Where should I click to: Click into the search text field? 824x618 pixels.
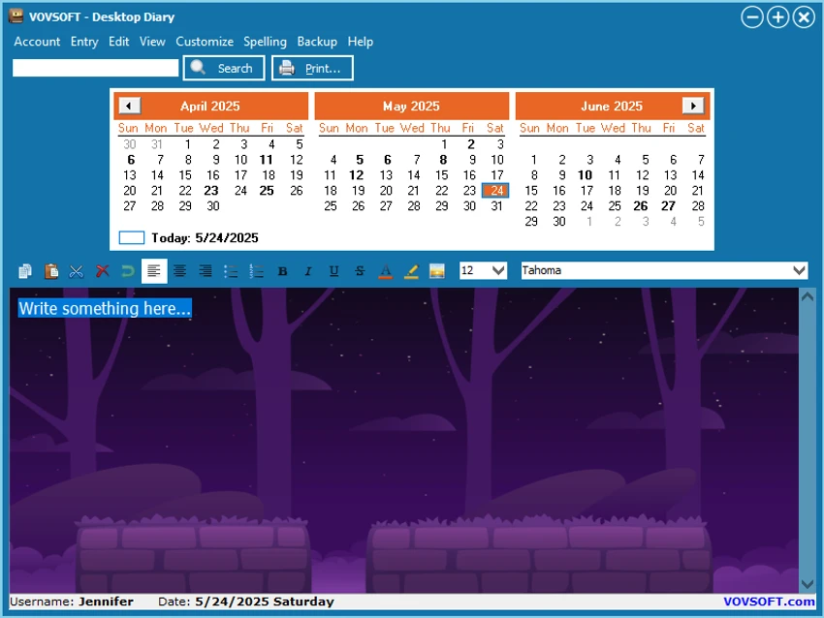click(96, 68)
